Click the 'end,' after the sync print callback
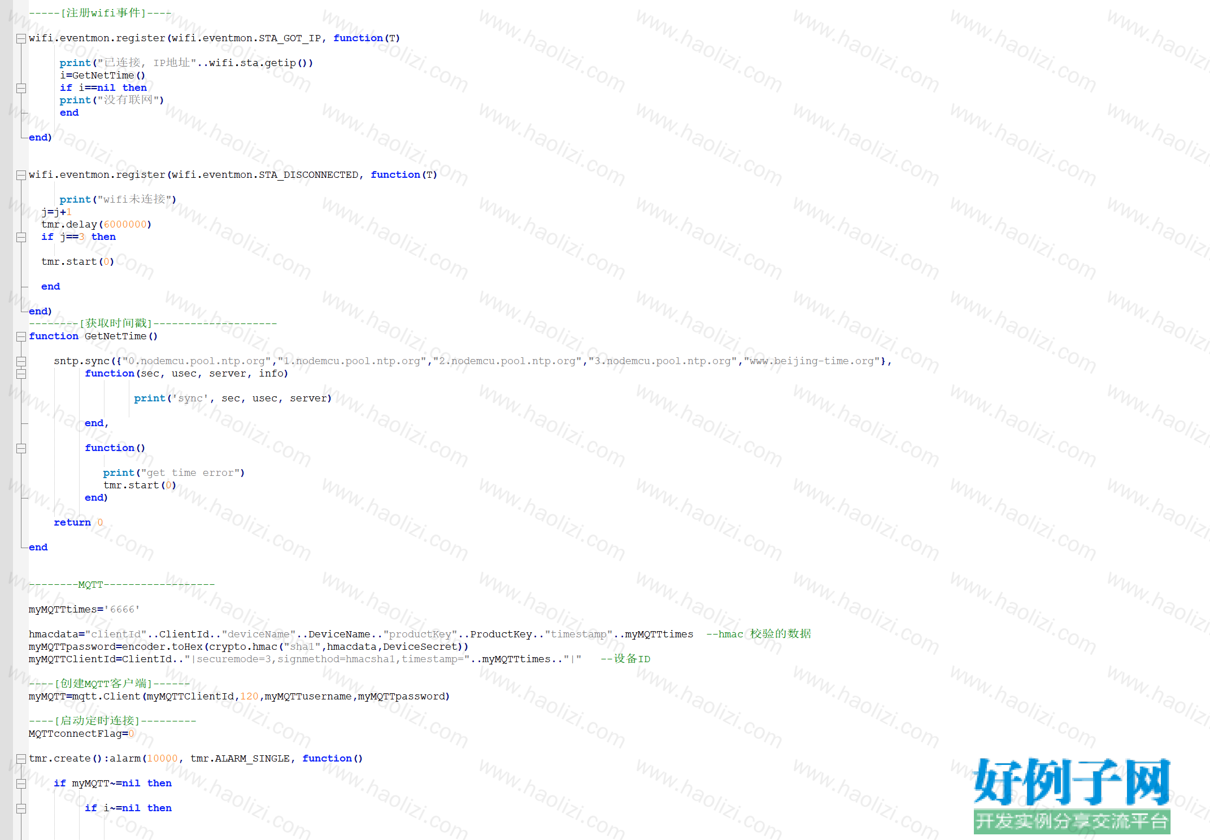The width and height of the screenshot is (1210, 840). coord(97,423)
